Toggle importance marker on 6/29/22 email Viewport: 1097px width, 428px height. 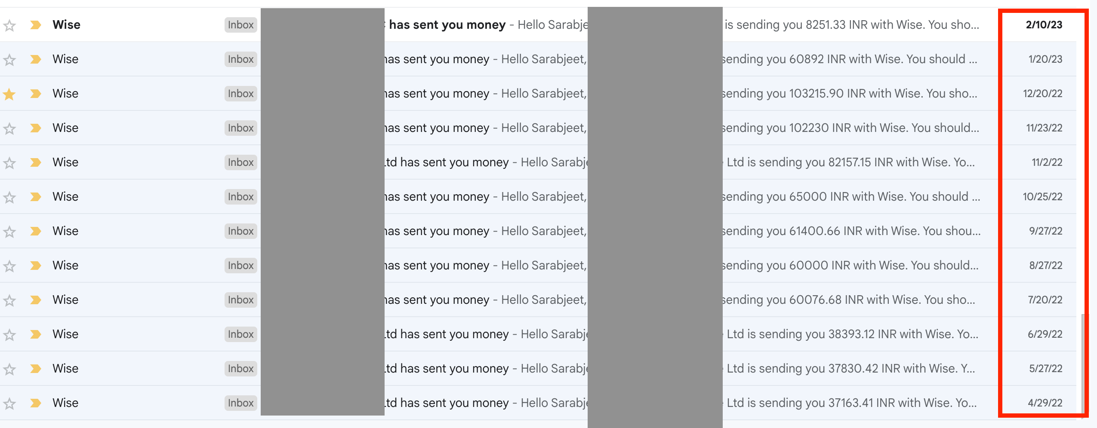tap(36, 334)
